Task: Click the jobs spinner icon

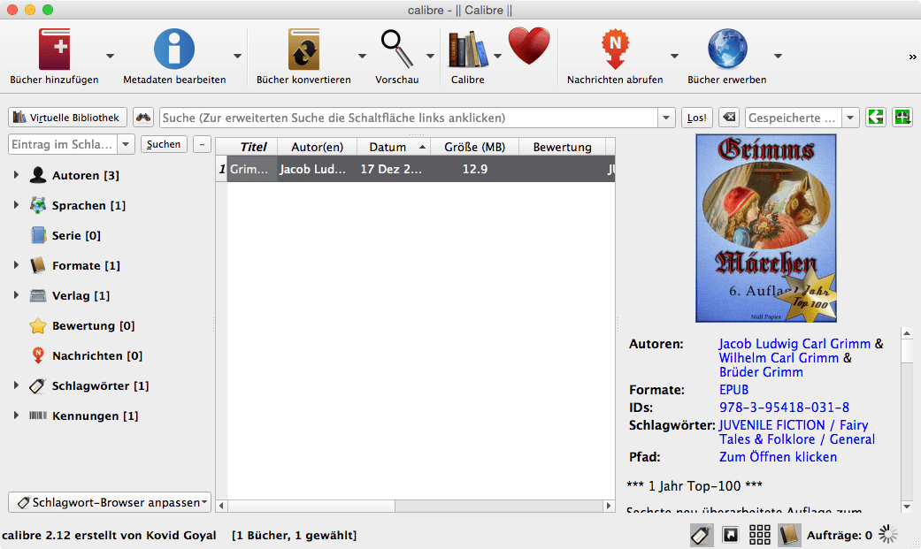Action: 887,535
